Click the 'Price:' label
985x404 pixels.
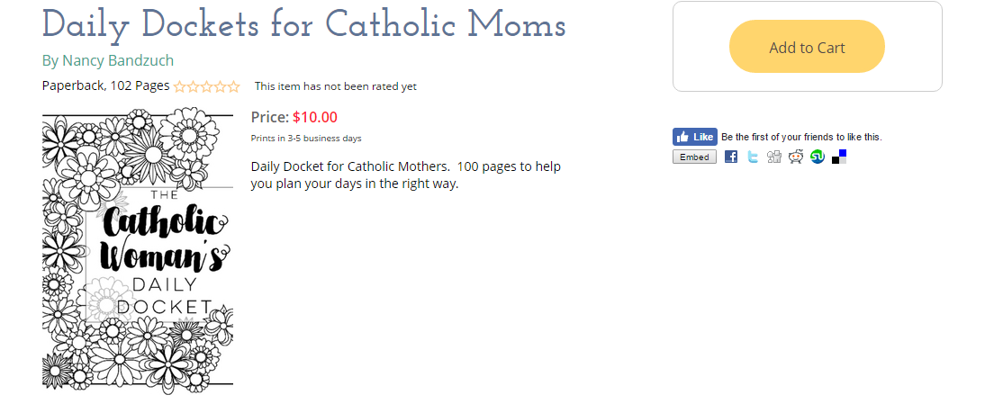point(269,117)
